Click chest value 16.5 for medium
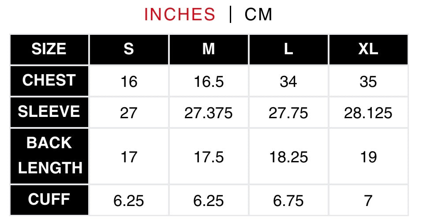 pos(209,82)
